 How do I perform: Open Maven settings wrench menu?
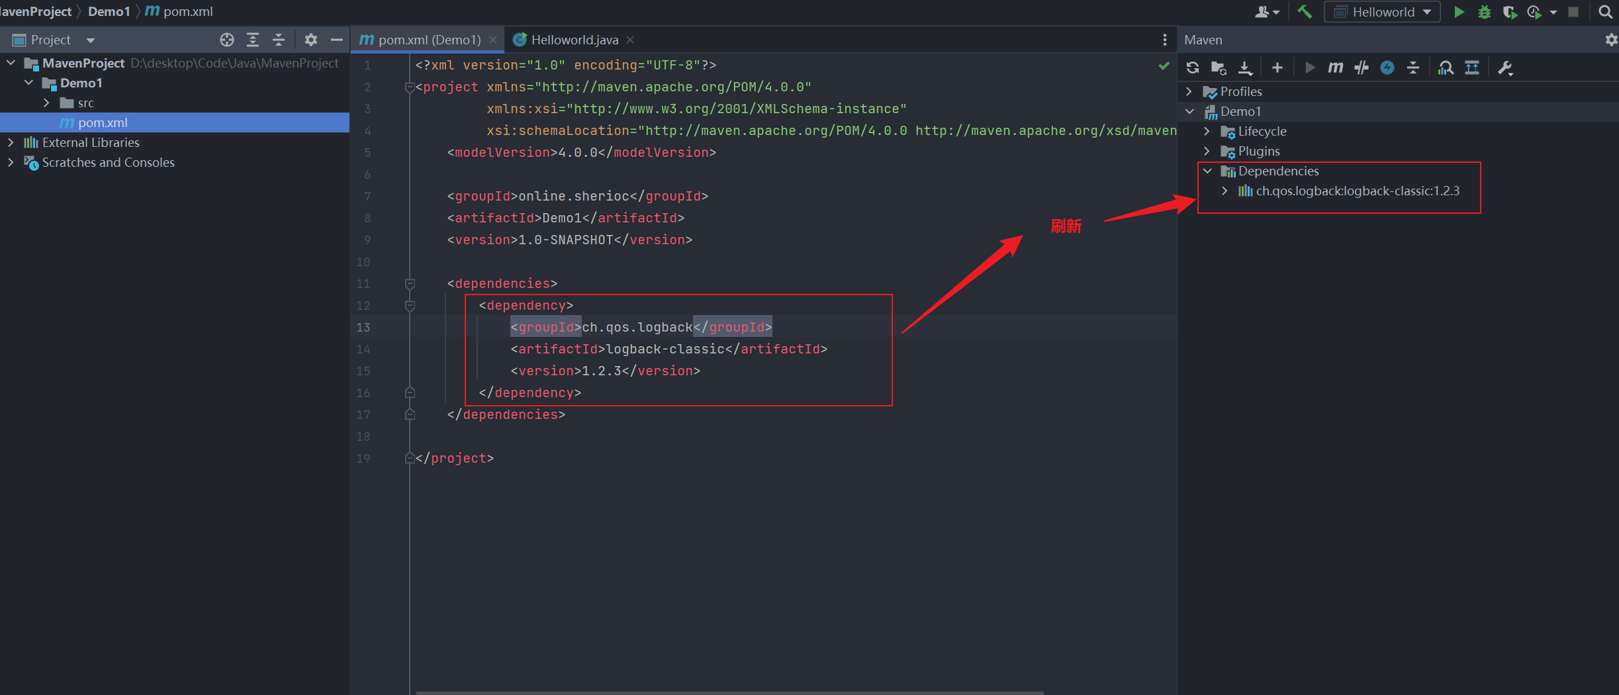click(1505, 68)
